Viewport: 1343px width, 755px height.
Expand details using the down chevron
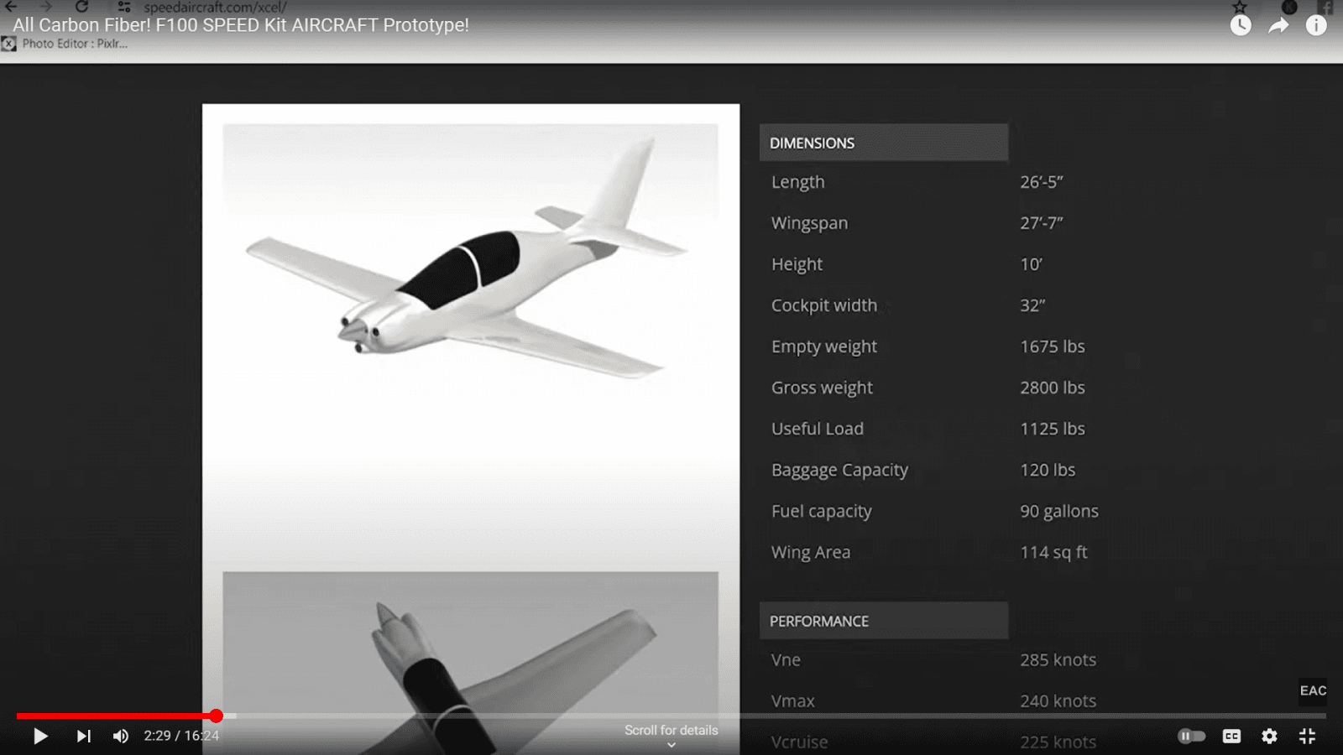click(671, 745)
